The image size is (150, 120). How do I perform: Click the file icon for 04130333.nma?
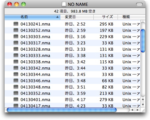click(16, 55)
